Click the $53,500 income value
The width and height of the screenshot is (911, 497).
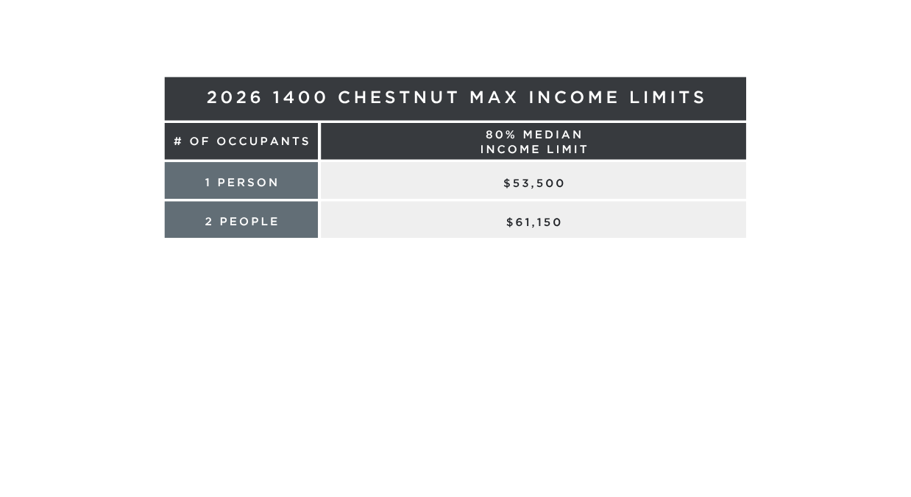(534, 183)
